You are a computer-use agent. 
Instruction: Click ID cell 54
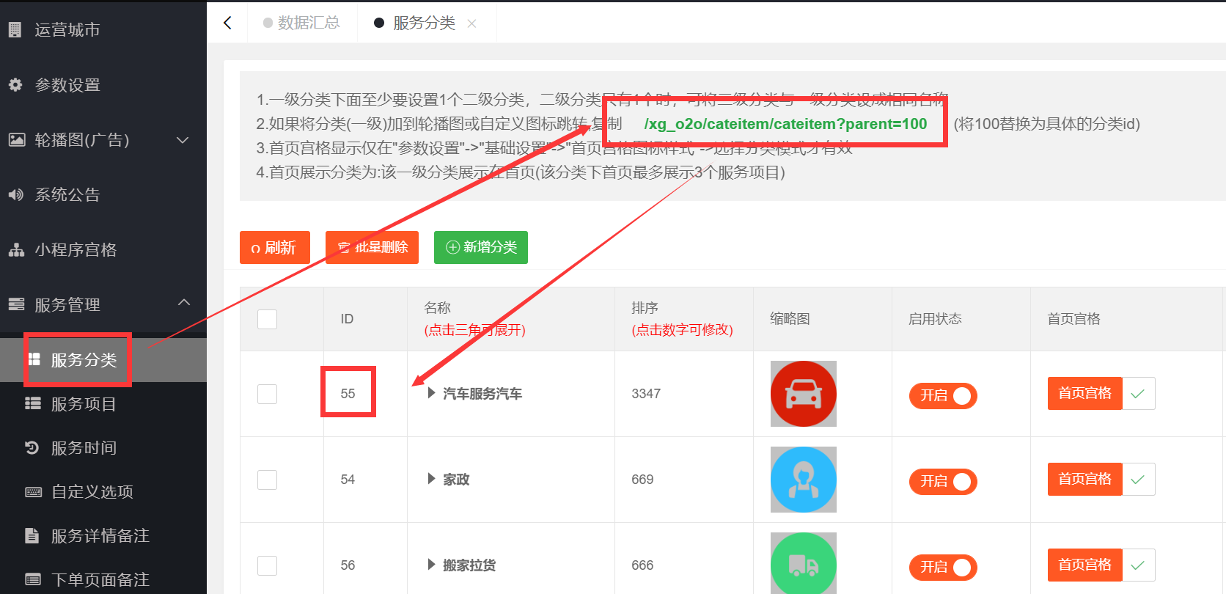[348, 480]
